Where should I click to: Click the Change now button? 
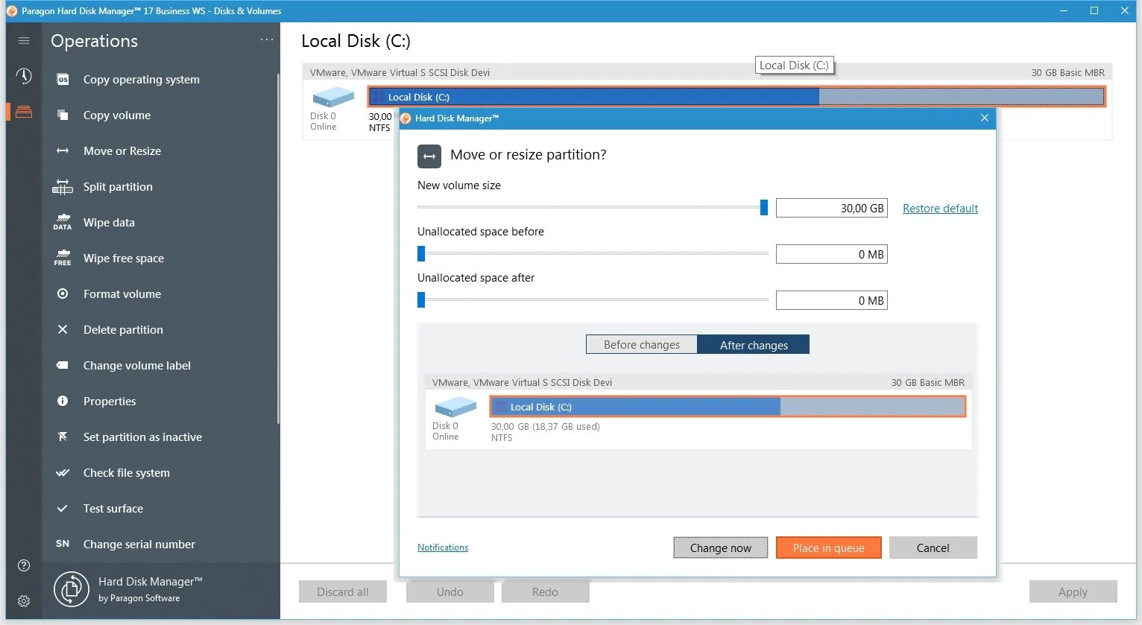coord(721,548)
